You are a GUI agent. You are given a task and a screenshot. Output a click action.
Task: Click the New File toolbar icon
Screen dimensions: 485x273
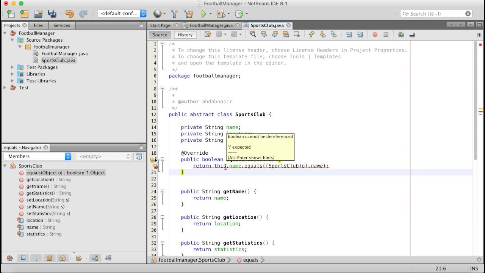click(x=11, y=14)
